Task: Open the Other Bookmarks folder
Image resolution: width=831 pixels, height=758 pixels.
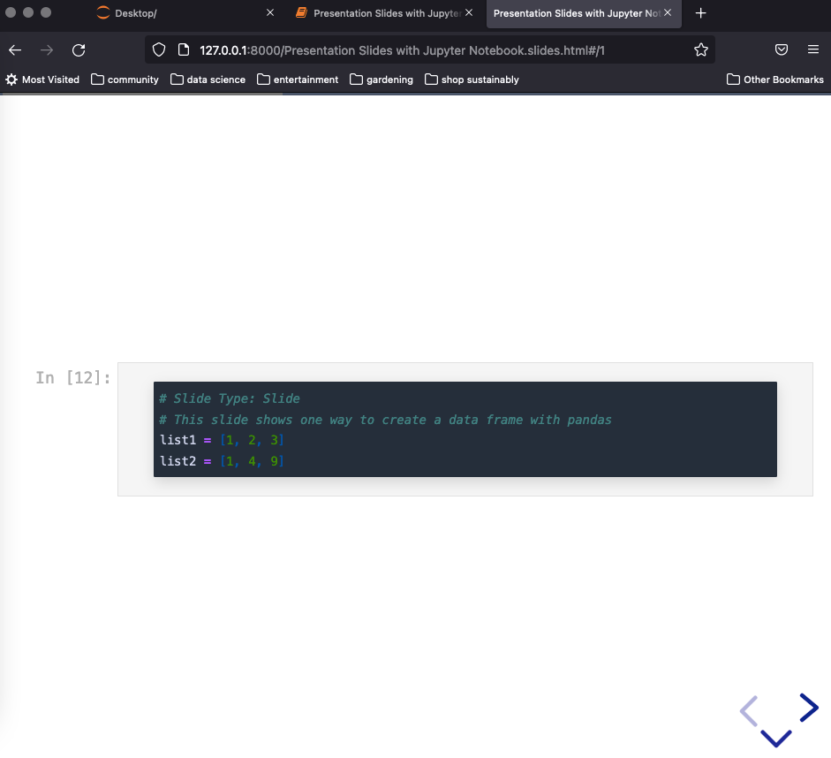Action: pos(775,80)
